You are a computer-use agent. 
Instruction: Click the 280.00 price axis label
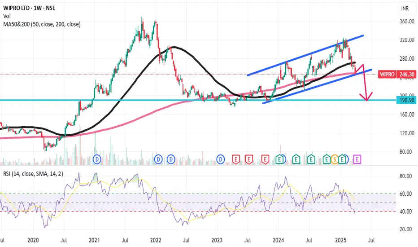tap(407, 58)
